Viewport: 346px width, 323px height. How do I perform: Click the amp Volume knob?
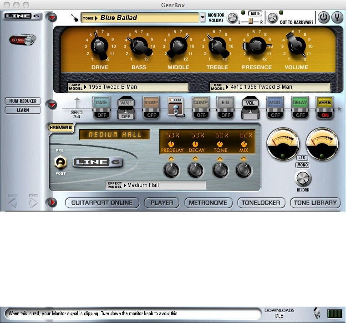click(296, 45)
